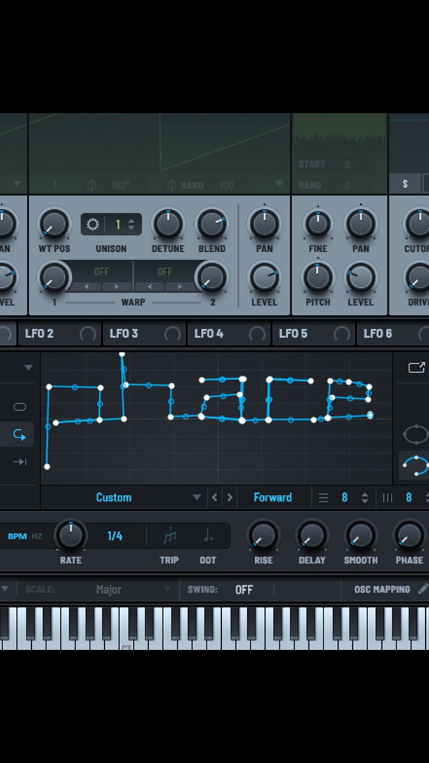Expand dropdown arrow left of SCALE label
Image resolution: width=429 pixels, height=763 pixels.
[x=5, y=589]
